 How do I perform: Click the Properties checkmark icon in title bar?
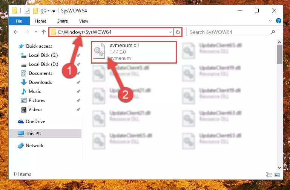[27, 11]
